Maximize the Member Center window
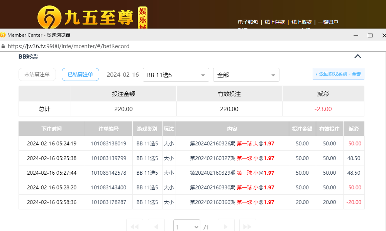Image resolution: width=386 pixels, height=231 pixels. tap(370, 35)
